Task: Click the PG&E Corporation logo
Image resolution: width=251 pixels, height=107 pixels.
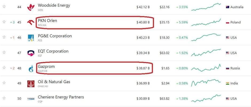Action: tap(31, 38)
